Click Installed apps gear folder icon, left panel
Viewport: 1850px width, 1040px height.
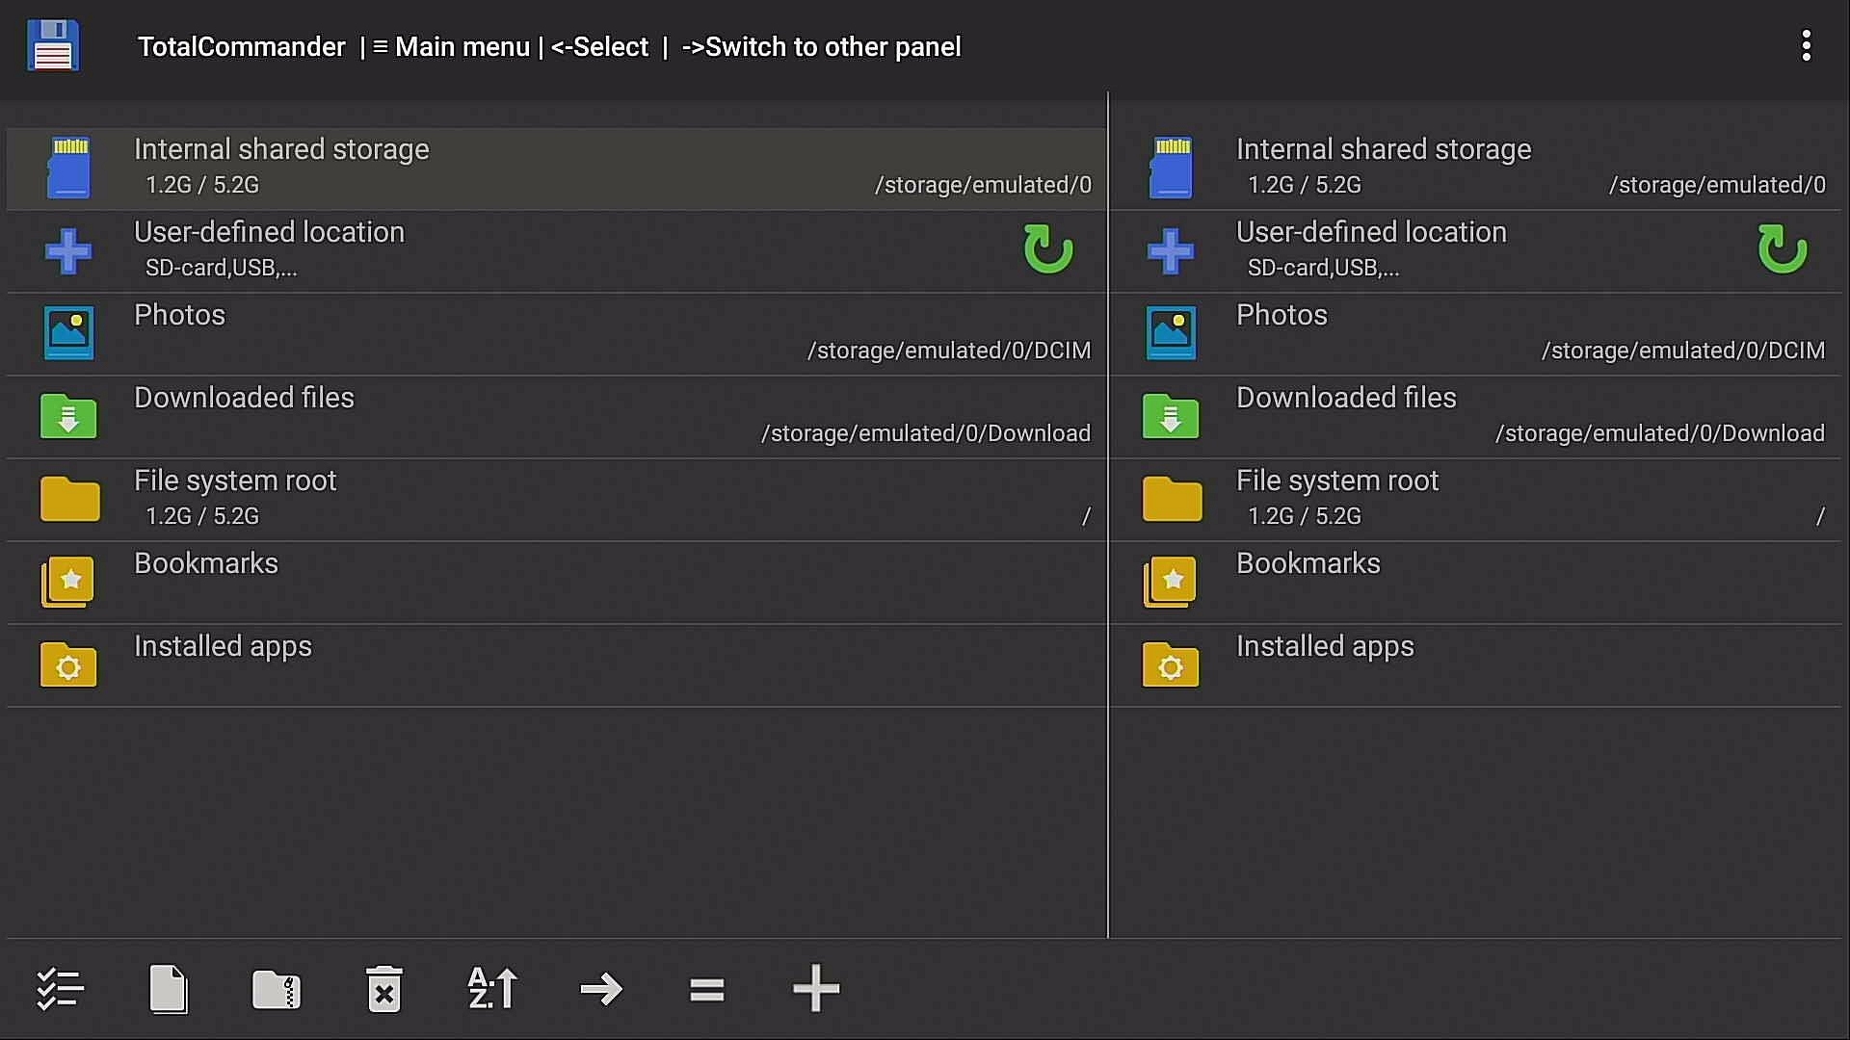pyautogui.click(x=68, y=664)
